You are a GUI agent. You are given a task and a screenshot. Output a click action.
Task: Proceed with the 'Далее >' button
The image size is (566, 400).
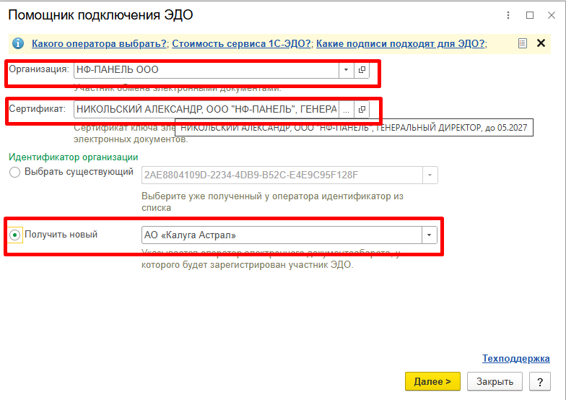point(432,381)
